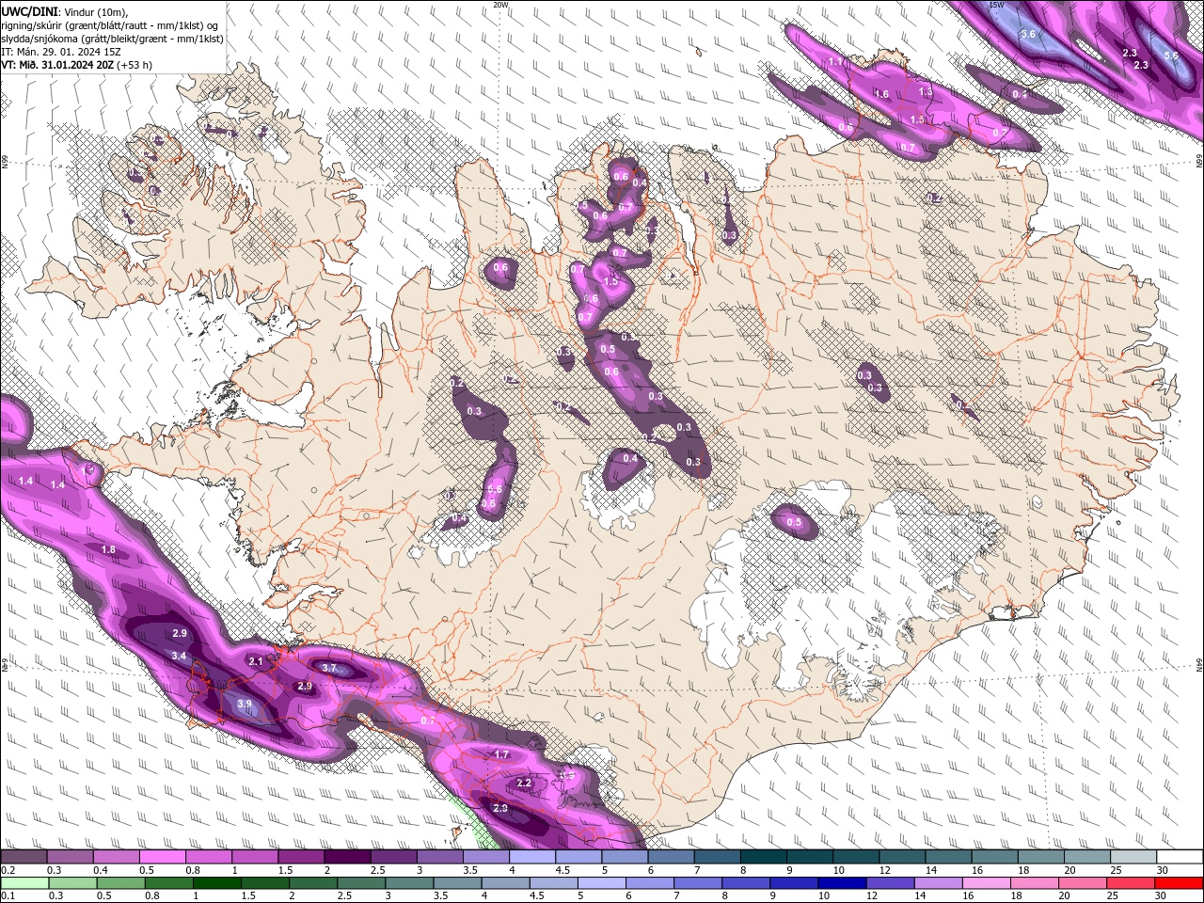The height and width of the screenshot is (903, 1204).
Task: Select the light gray swatch labeled 25 in top legend
Action: coord(1134,857)
